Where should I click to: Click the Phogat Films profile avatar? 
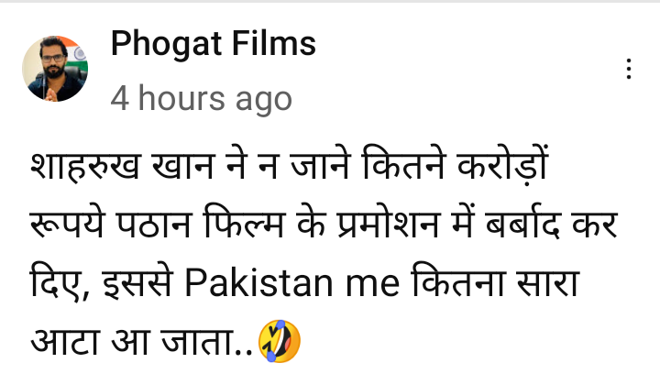click(x=55, y=69)
